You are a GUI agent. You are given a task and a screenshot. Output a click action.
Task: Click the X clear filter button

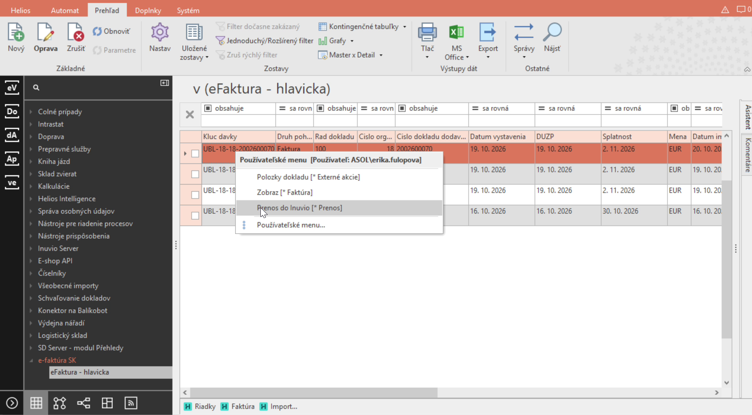point(190,114)
